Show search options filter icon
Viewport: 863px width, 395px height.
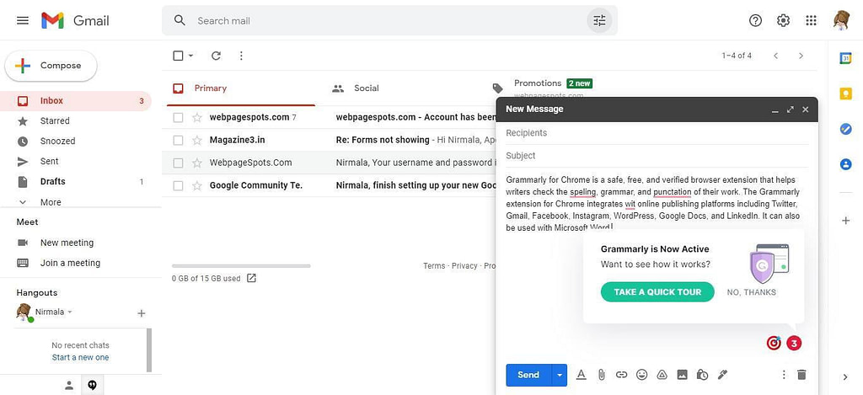[x=599, y=21]
